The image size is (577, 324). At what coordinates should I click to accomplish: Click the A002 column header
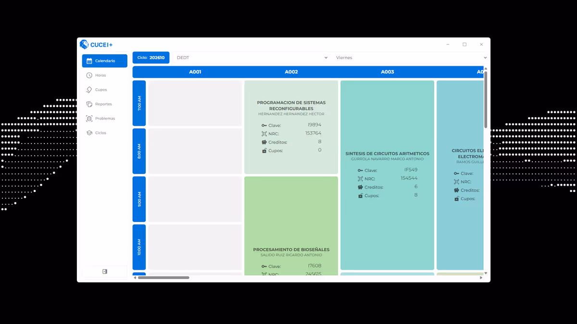click(x=291, y=72)
